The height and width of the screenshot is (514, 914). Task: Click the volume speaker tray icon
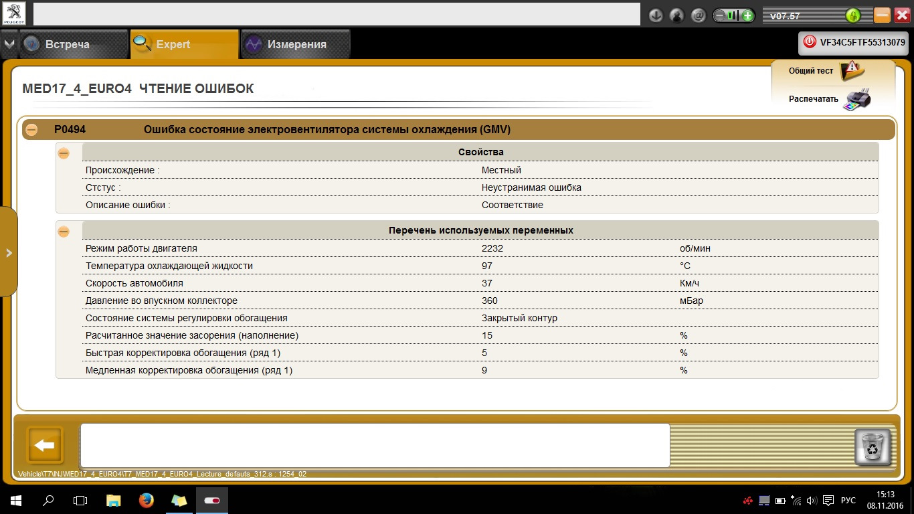[x=812, y=500]
